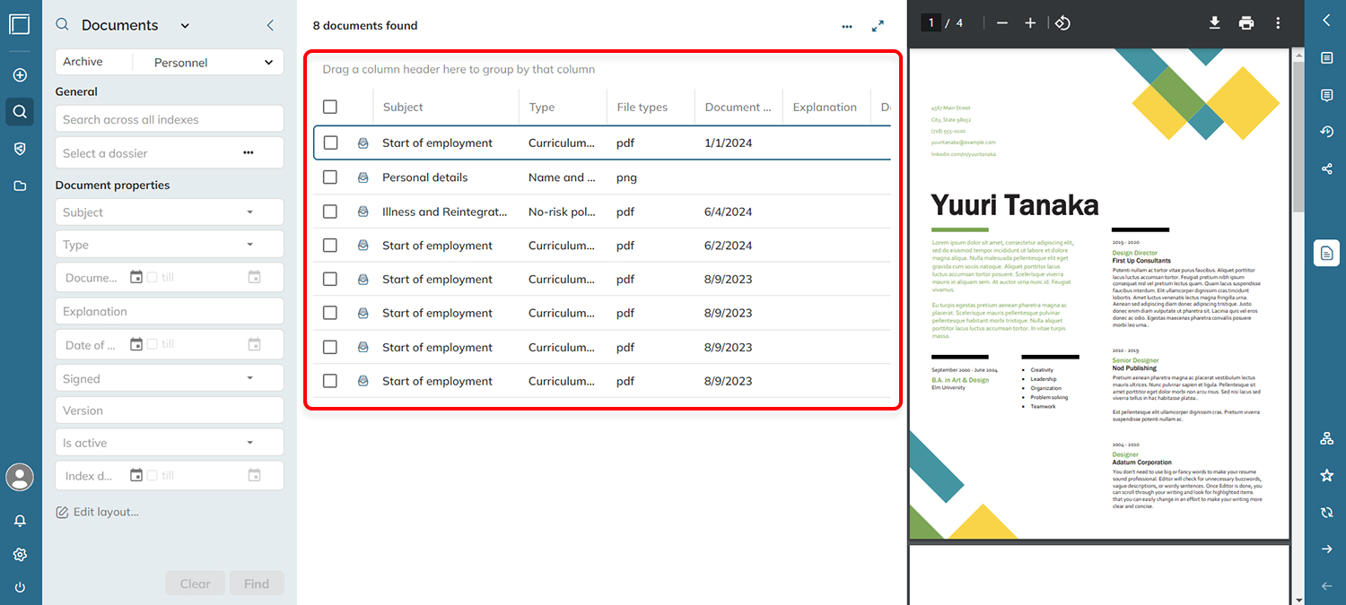
Task: Click the star favorite icon in right sidebar
Action: [x=1327, y=476]
